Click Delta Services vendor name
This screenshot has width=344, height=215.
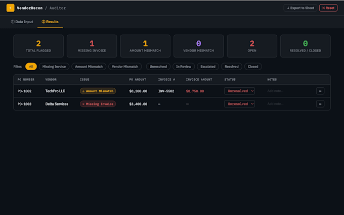coord(57,104)
